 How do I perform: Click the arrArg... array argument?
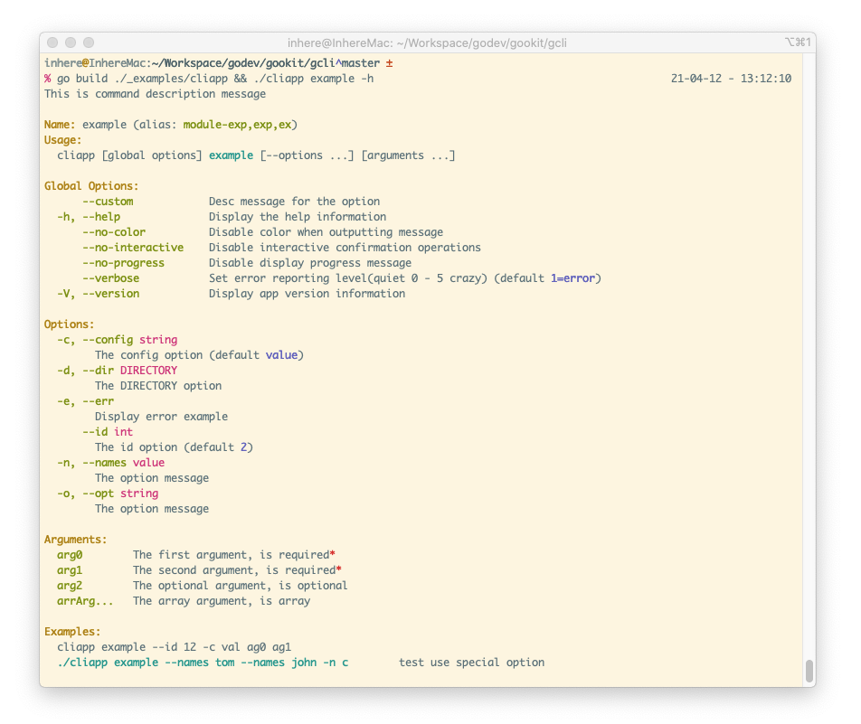[85, 600]
